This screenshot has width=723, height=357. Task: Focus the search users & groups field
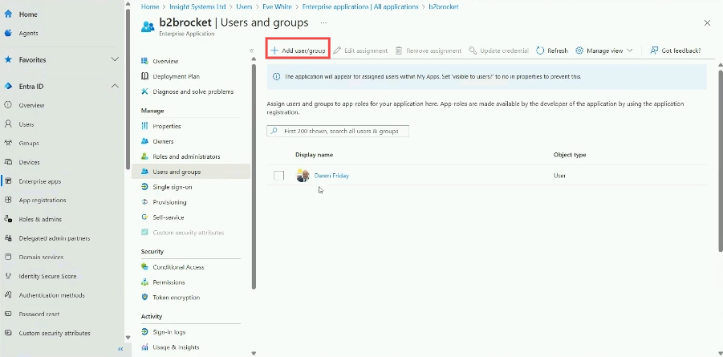coord(338,131)
